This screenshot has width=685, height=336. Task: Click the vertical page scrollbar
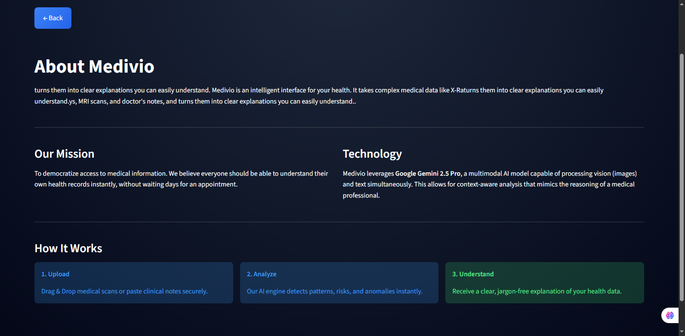click(682, 177)
